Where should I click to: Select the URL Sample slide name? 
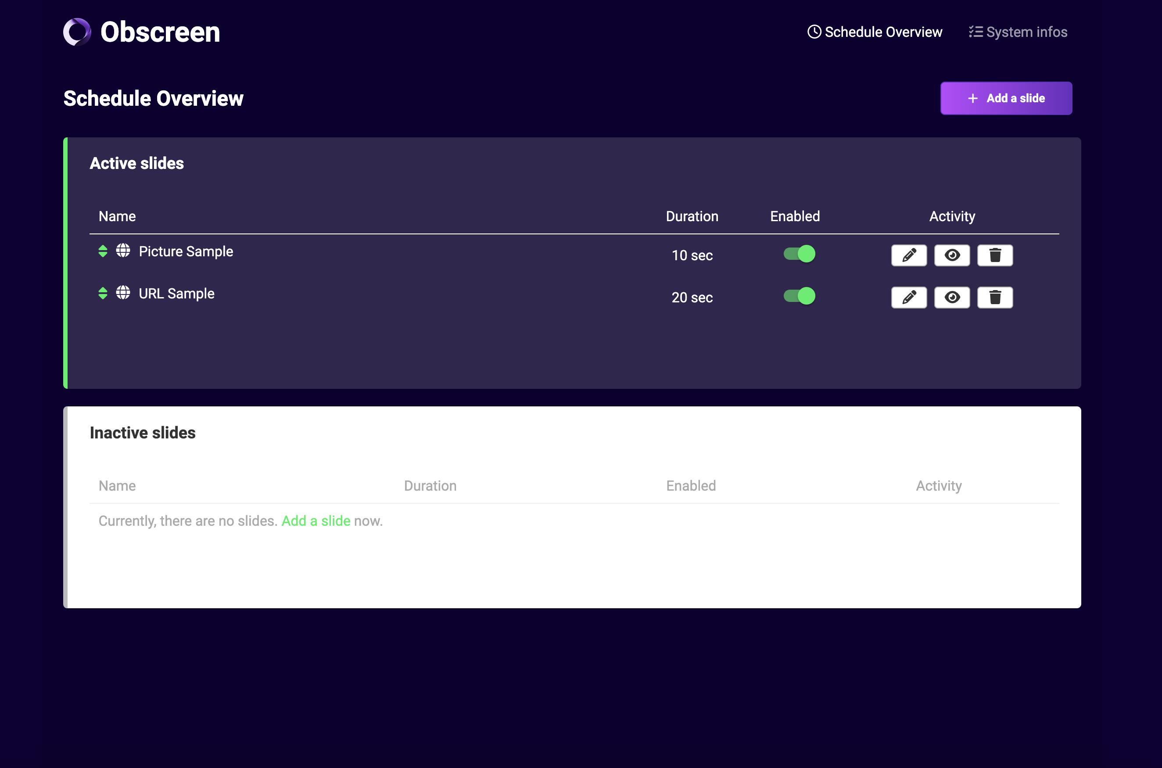(x=176, y=294)
